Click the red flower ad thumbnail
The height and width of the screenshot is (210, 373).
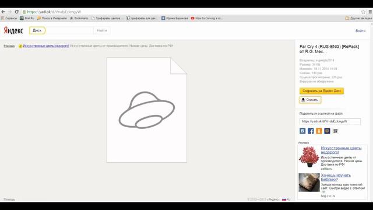pos(309,157)
